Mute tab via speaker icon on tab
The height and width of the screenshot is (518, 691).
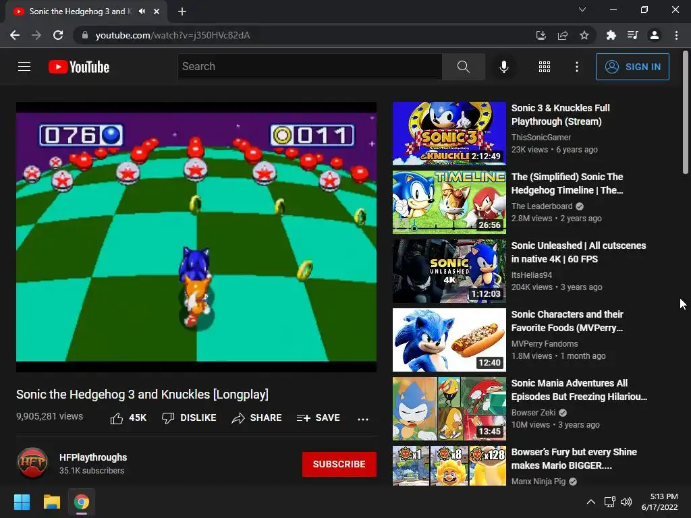click(x=142, y=11)
